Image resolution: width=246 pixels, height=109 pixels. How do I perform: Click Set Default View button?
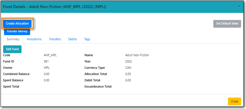click(227, 24)
